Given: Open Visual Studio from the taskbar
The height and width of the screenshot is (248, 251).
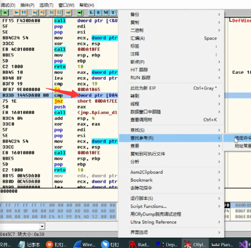Looking at the screenshot, I should tap(244, 245).
